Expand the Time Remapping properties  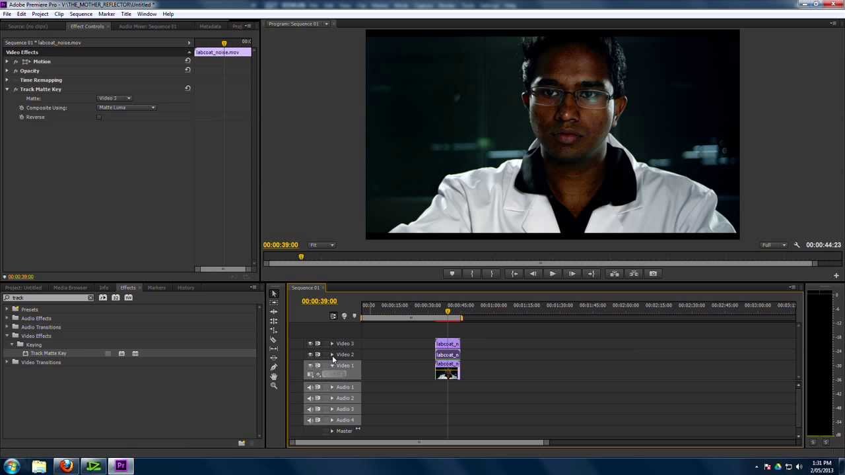click(x=7, y=80)
